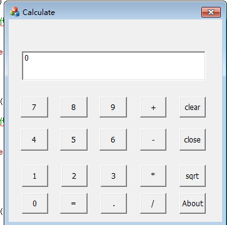Select the number 2 button
This screenshot has width=227, height=225.
click(74, 176)
